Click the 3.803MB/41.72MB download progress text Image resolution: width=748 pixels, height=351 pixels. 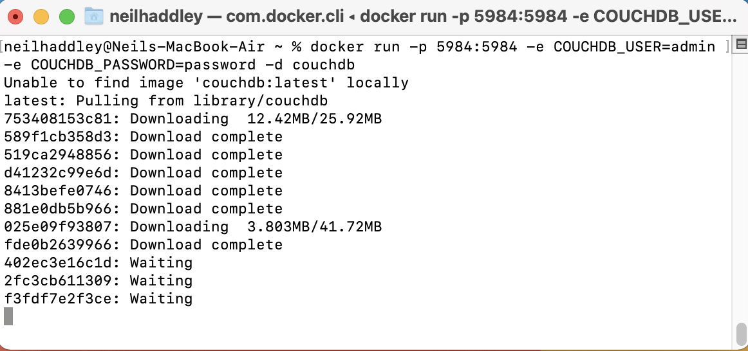[315, 227]
